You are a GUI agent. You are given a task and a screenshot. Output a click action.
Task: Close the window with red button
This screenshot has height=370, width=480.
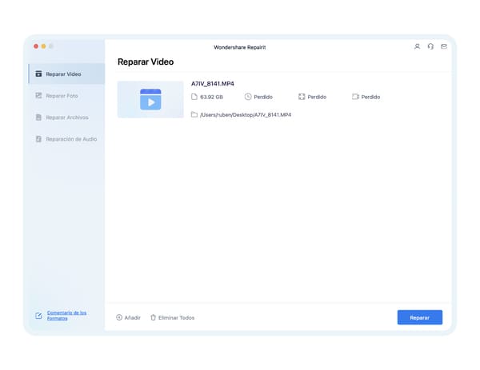tap(36, 46)
